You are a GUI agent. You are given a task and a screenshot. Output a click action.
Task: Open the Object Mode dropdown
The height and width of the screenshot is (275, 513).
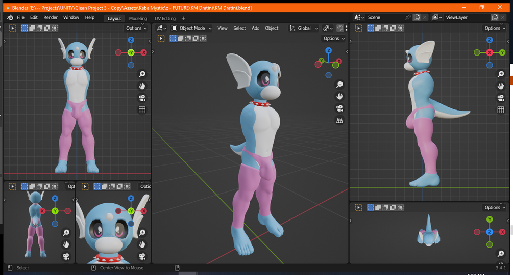(x=192, y=28)
